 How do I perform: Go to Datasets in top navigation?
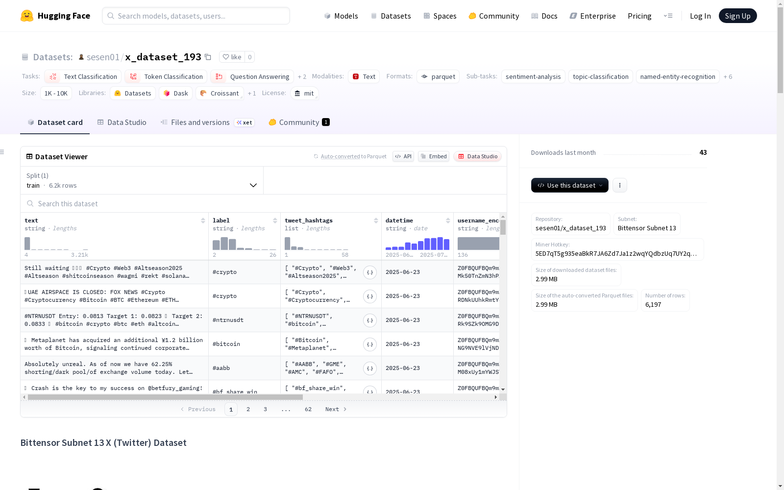391,16
